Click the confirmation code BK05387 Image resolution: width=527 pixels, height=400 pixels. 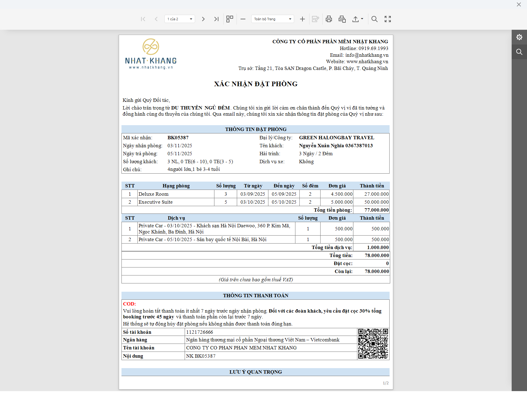tap(178, 138)
